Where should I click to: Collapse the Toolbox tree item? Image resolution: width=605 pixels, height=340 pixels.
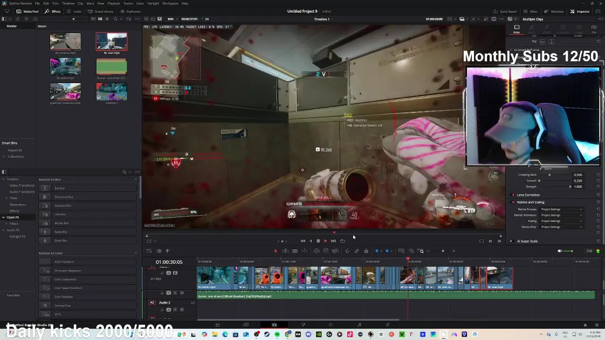[3, 179]
